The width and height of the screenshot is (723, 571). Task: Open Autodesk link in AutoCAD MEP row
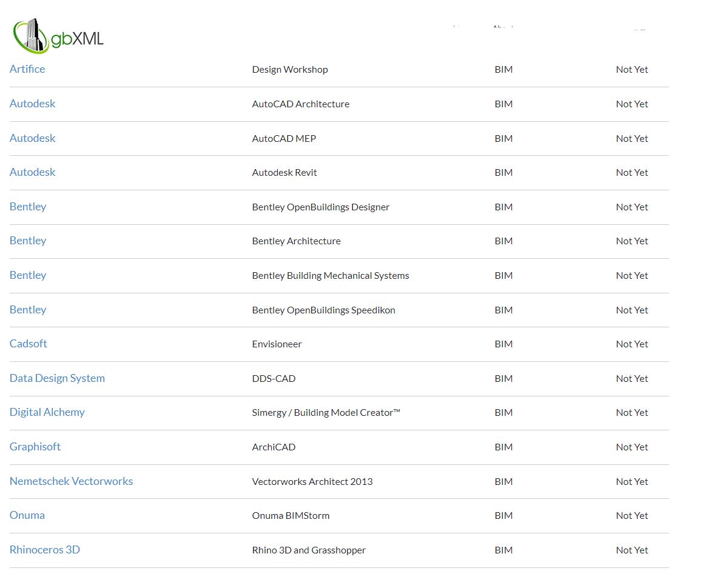[32, 138]
